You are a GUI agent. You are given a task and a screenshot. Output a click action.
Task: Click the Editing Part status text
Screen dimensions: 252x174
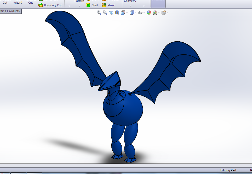pos(228,170)
